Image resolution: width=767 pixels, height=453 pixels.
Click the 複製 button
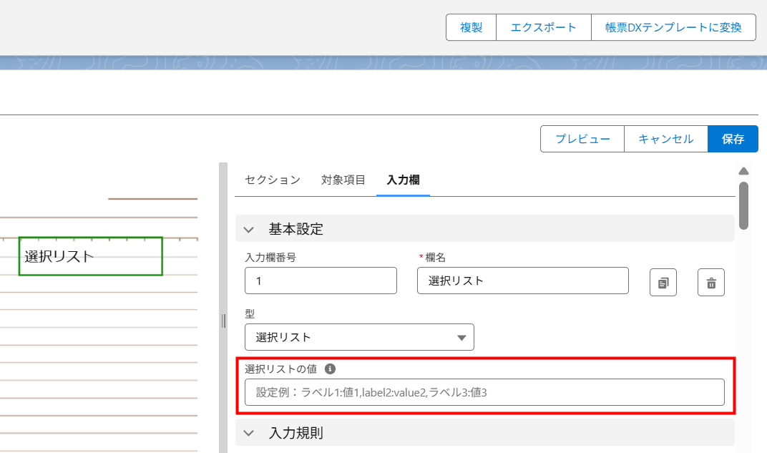(470, 27)
